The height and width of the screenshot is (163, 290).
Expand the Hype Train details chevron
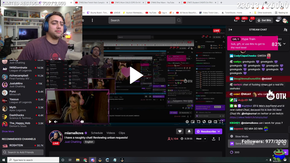[284, 44]
